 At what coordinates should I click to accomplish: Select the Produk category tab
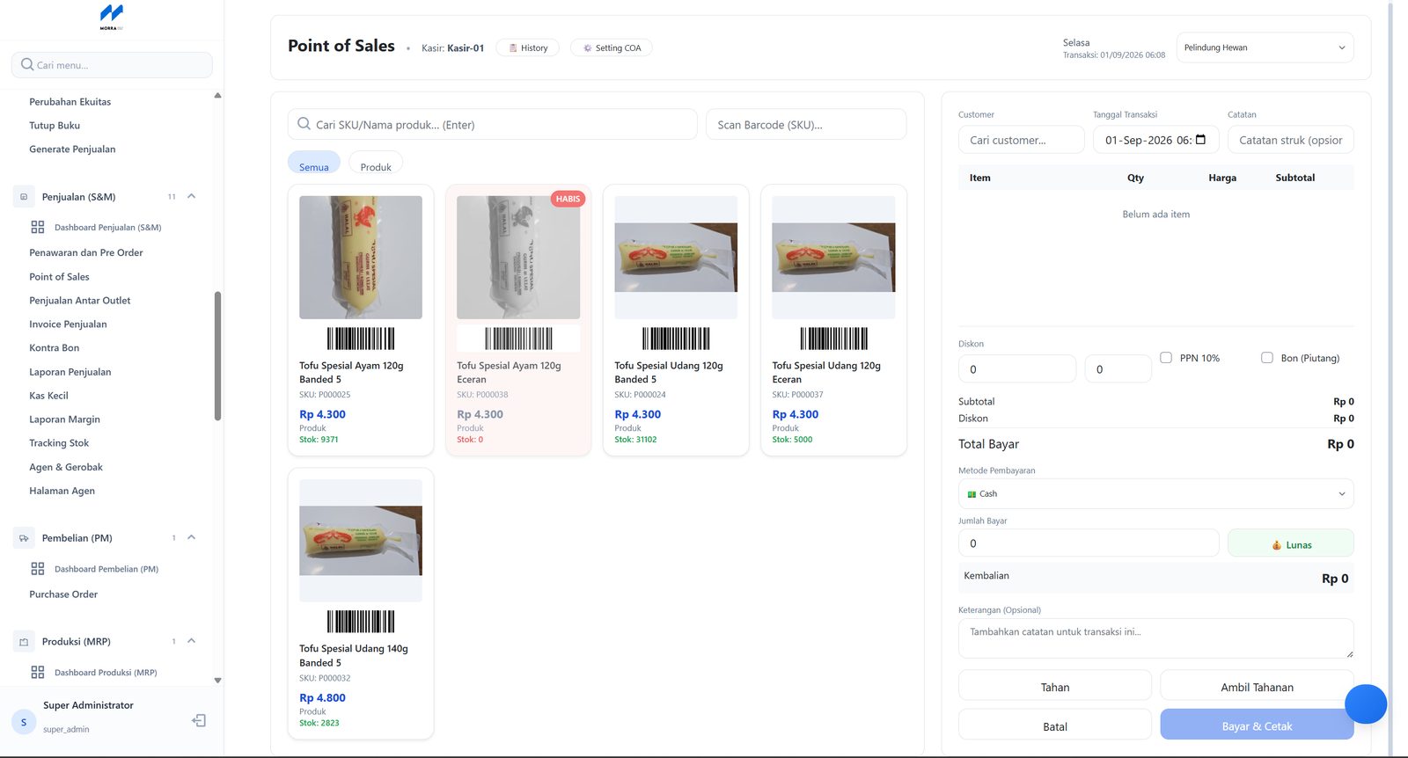(376, 164)
